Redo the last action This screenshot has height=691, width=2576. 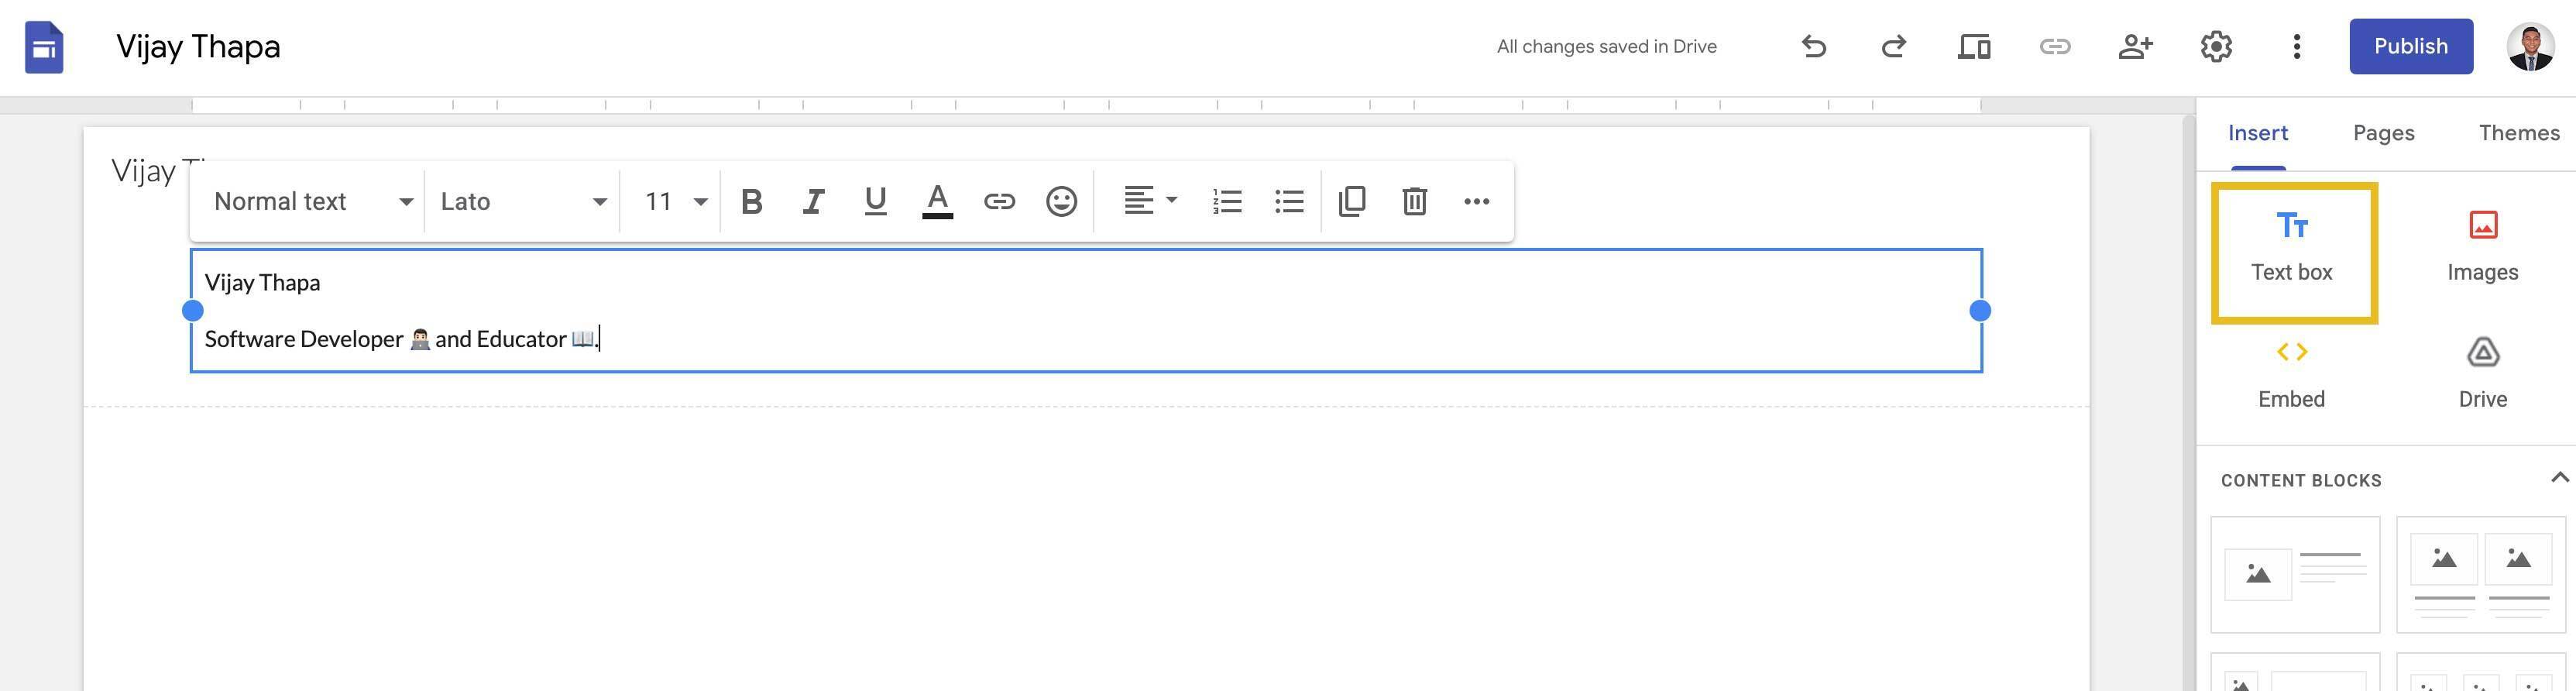coord(1893,46)
